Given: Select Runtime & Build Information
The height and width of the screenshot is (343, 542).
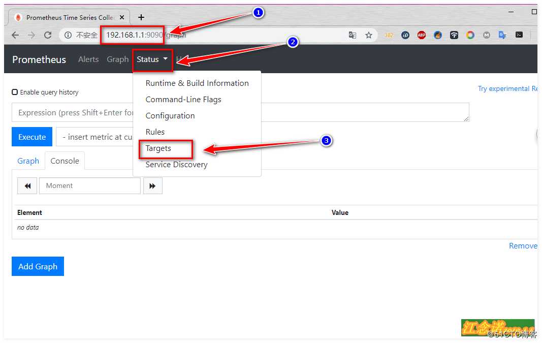Looking at the screenshot, I should (197, 83).
